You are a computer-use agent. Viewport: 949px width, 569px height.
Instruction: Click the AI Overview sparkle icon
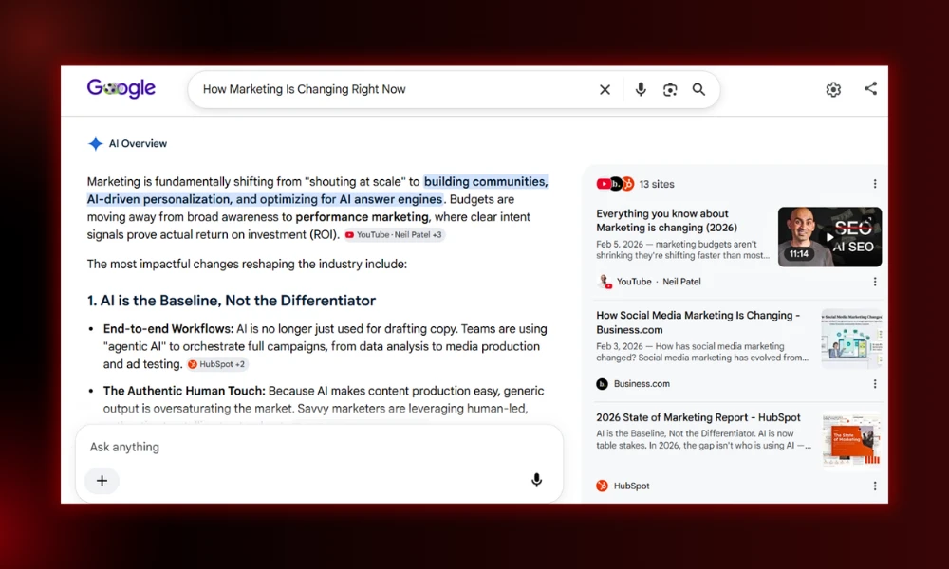(x=96, y=143)
